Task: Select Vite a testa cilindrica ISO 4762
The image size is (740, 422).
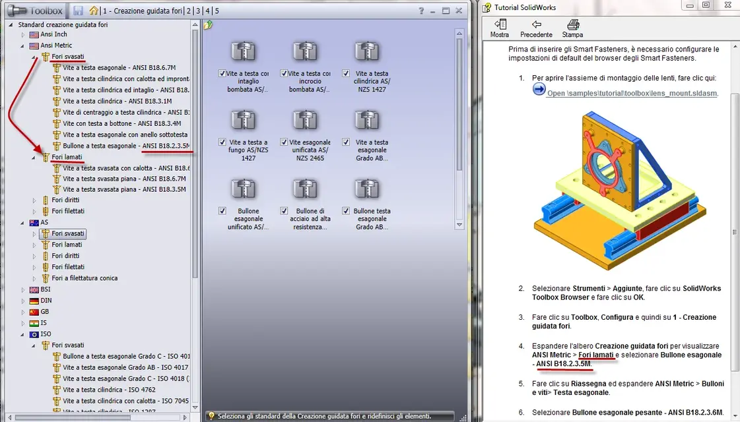Action: 109,390
